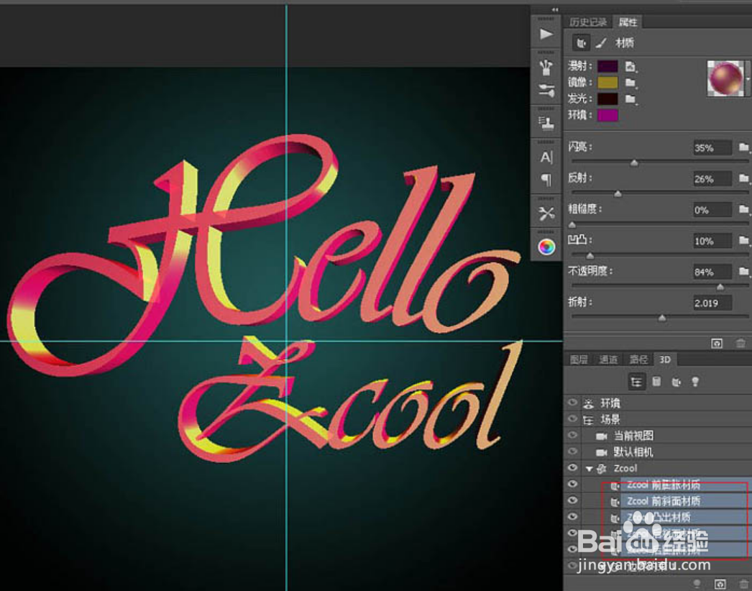Open texture menu for 漫射 diffuse
This screenshot has width=752, height=591.
coord(631,67)
